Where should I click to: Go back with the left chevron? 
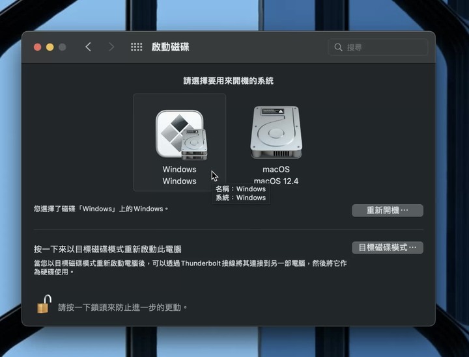pyautogui.click(x=88, y=47)
